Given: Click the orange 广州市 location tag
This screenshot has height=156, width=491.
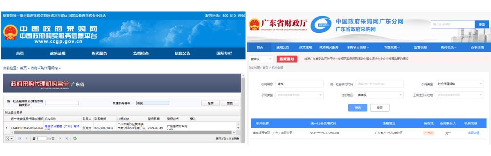Looking at the screenshot, I should (x=428, y=133).
